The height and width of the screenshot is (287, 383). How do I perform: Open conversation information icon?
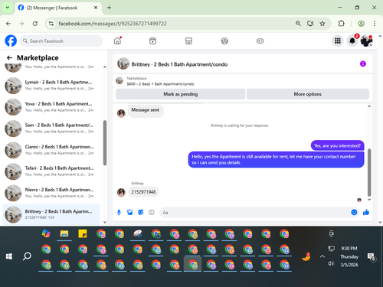pyautogui.click(x=363, y=64)
